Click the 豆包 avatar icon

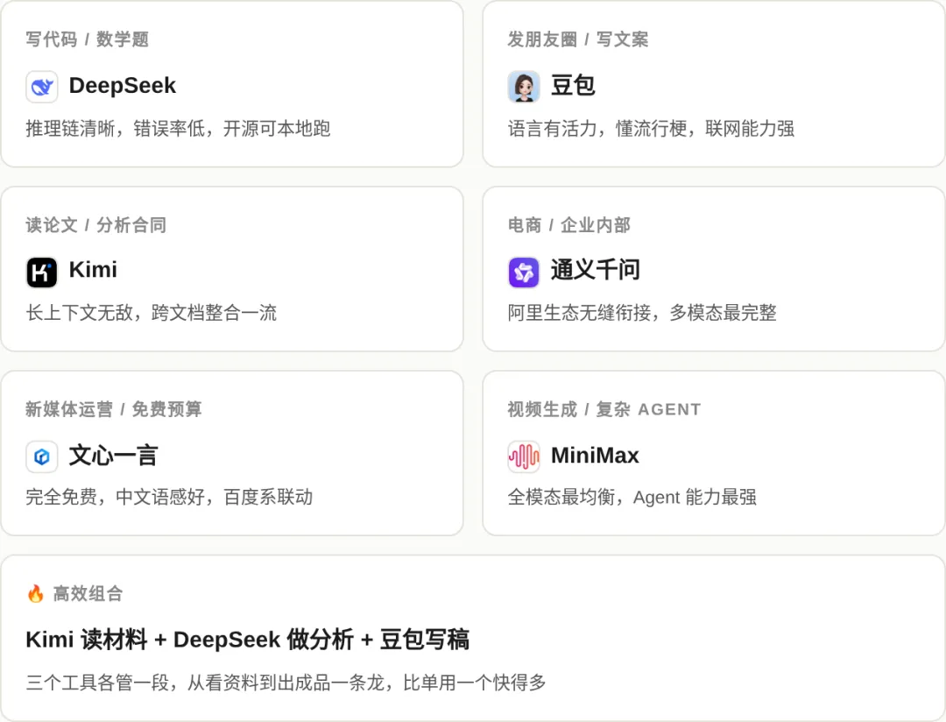(523, 87)
